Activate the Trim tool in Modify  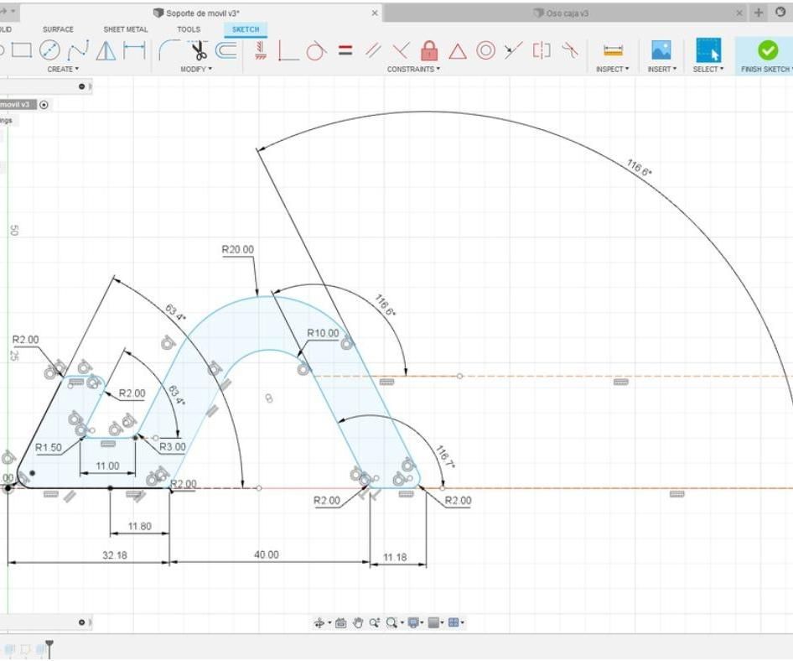pyautogui.click(x=197, y=50)
